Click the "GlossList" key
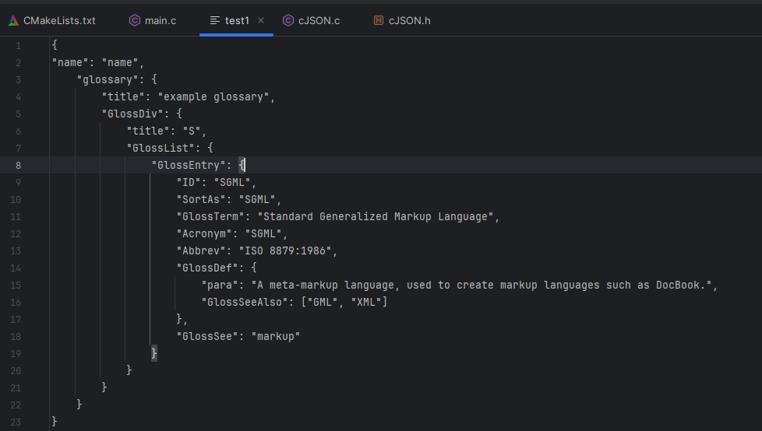Viewport: 762px width, 431px height. tap(161, 148)
